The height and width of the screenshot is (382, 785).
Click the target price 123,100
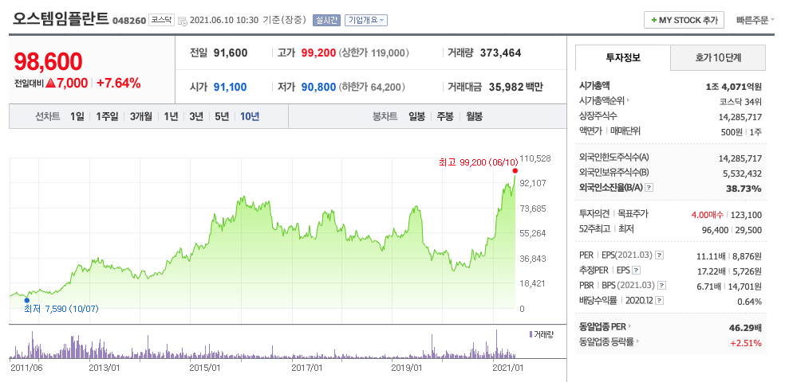(747, 215)
